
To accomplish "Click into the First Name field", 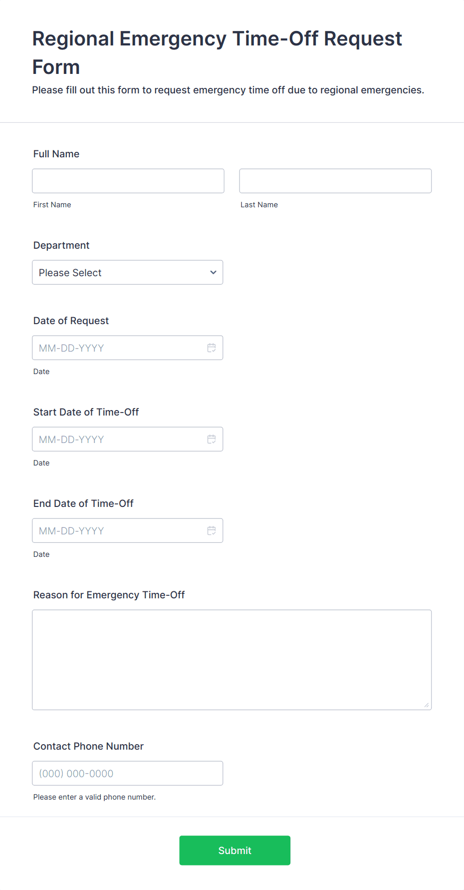I will (128, 180).
